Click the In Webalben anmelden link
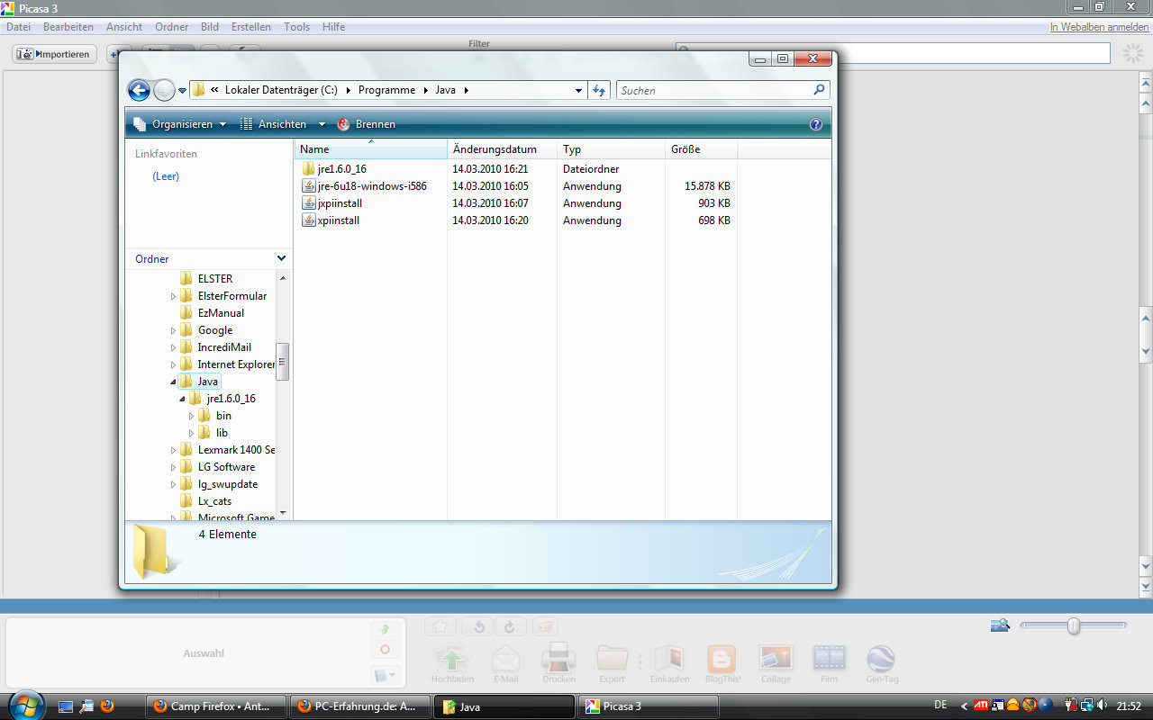Image resolution: width=1153 pixels, height=720 pixels. [1099, 27]
